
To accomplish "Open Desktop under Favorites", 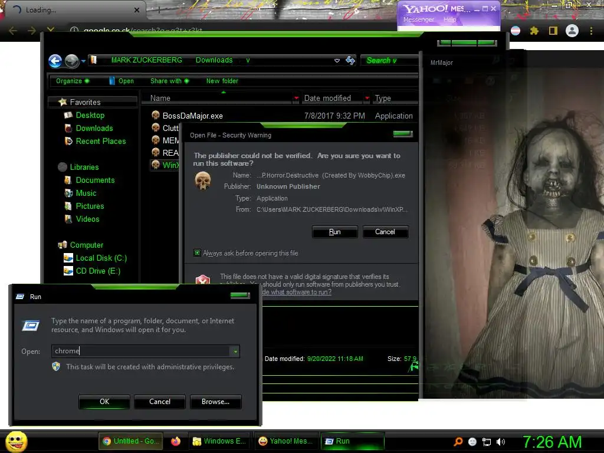I will pyautogui.click(x=90, y=115).
